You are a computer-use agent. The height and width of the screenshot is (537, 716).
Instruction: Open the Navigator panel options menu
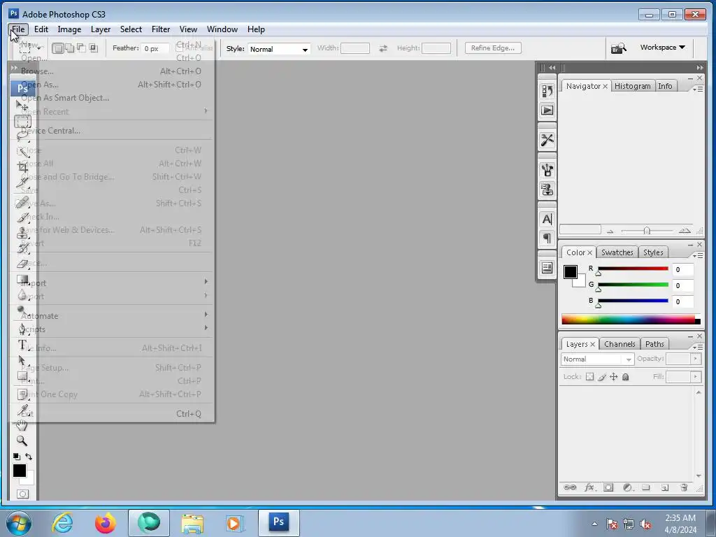pyautogui.click(x=697, y=89)
